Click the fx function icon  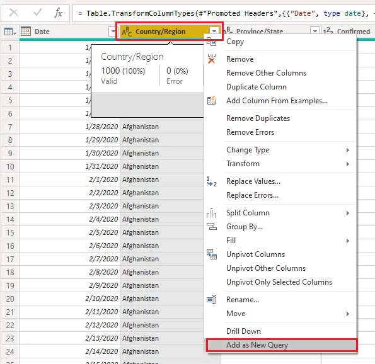pos(59,13)
